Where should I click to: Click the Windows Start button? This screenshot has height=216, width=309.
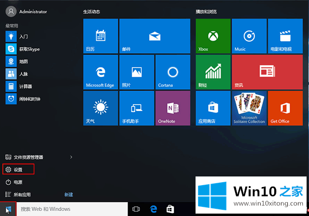click(x=8, y=209)
